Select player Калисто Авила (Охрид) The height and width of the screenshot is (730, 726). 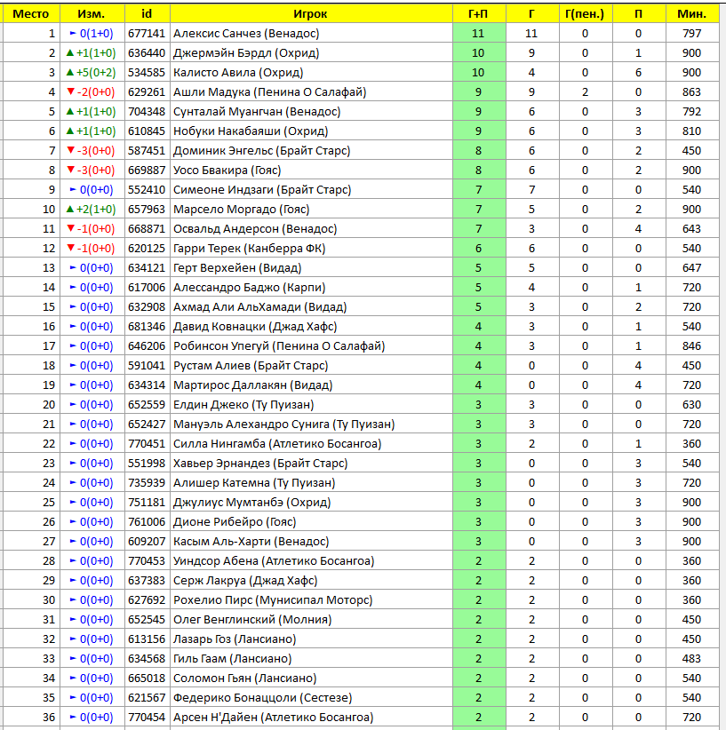311,73
